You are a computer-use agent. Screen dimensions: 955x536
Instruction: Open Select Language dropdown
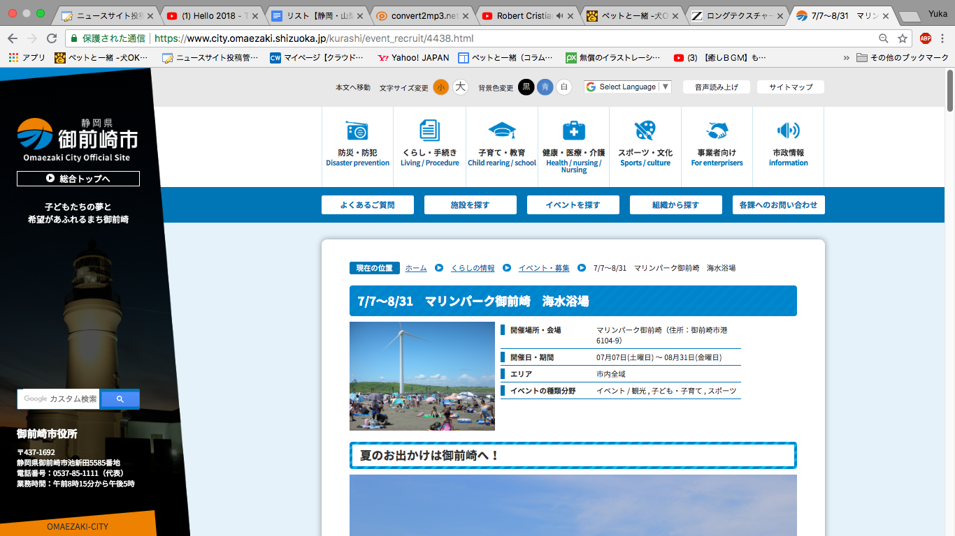click(628, 87)
